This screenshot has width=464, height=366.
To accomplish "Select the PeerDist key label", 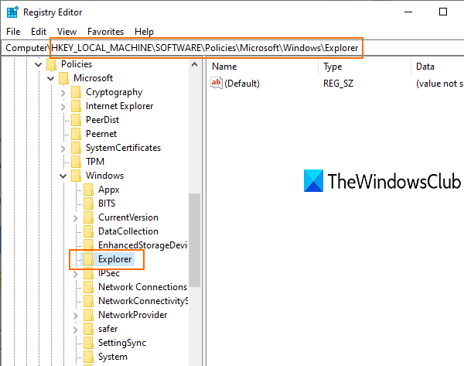I will pyautogui.click(x=102, y=120).
